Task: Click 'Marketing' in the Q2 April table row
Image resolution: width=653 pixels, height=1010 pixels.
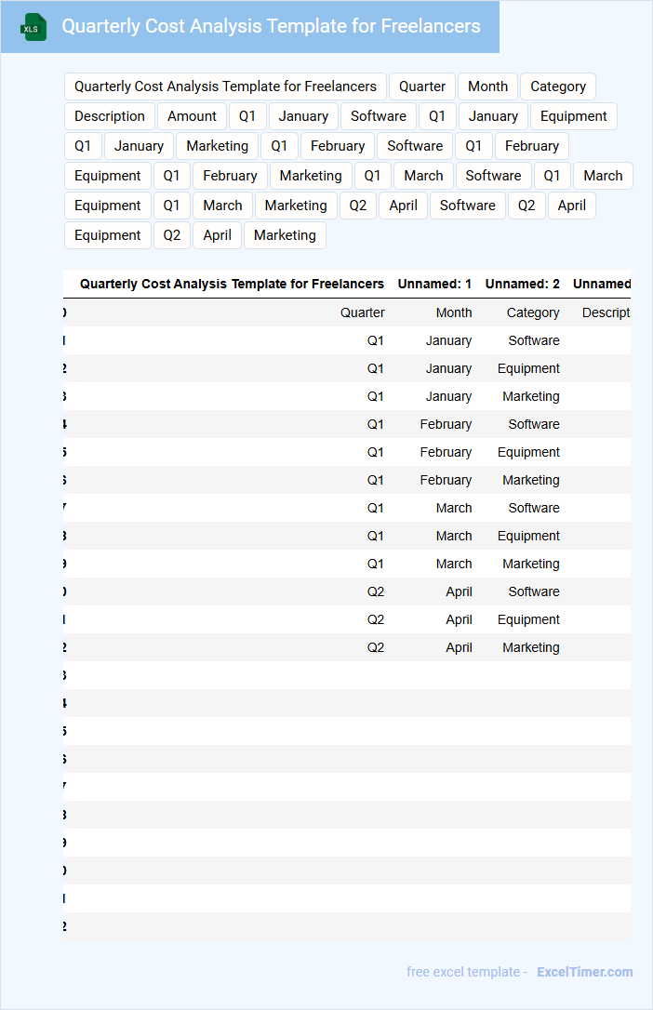Action: click(531, 647)
